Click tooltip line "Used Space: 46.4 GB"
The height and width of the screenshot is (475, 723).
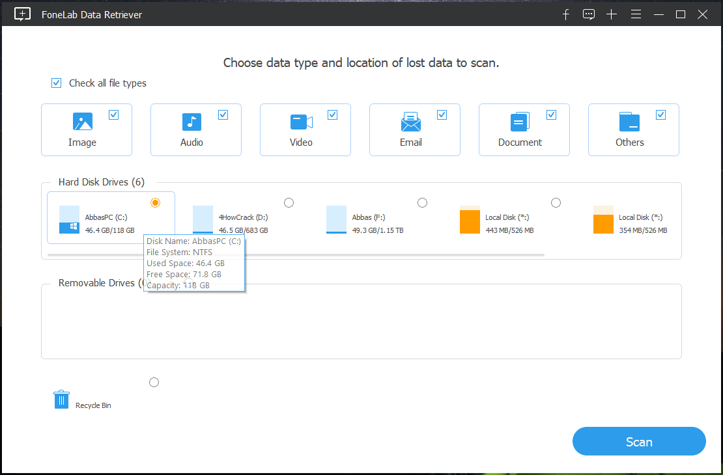186,264
